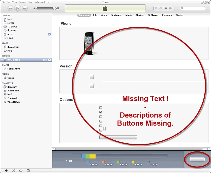The image size is (211, 173).
Task: Open Genius in the sidebar
Action: (10, 78)
